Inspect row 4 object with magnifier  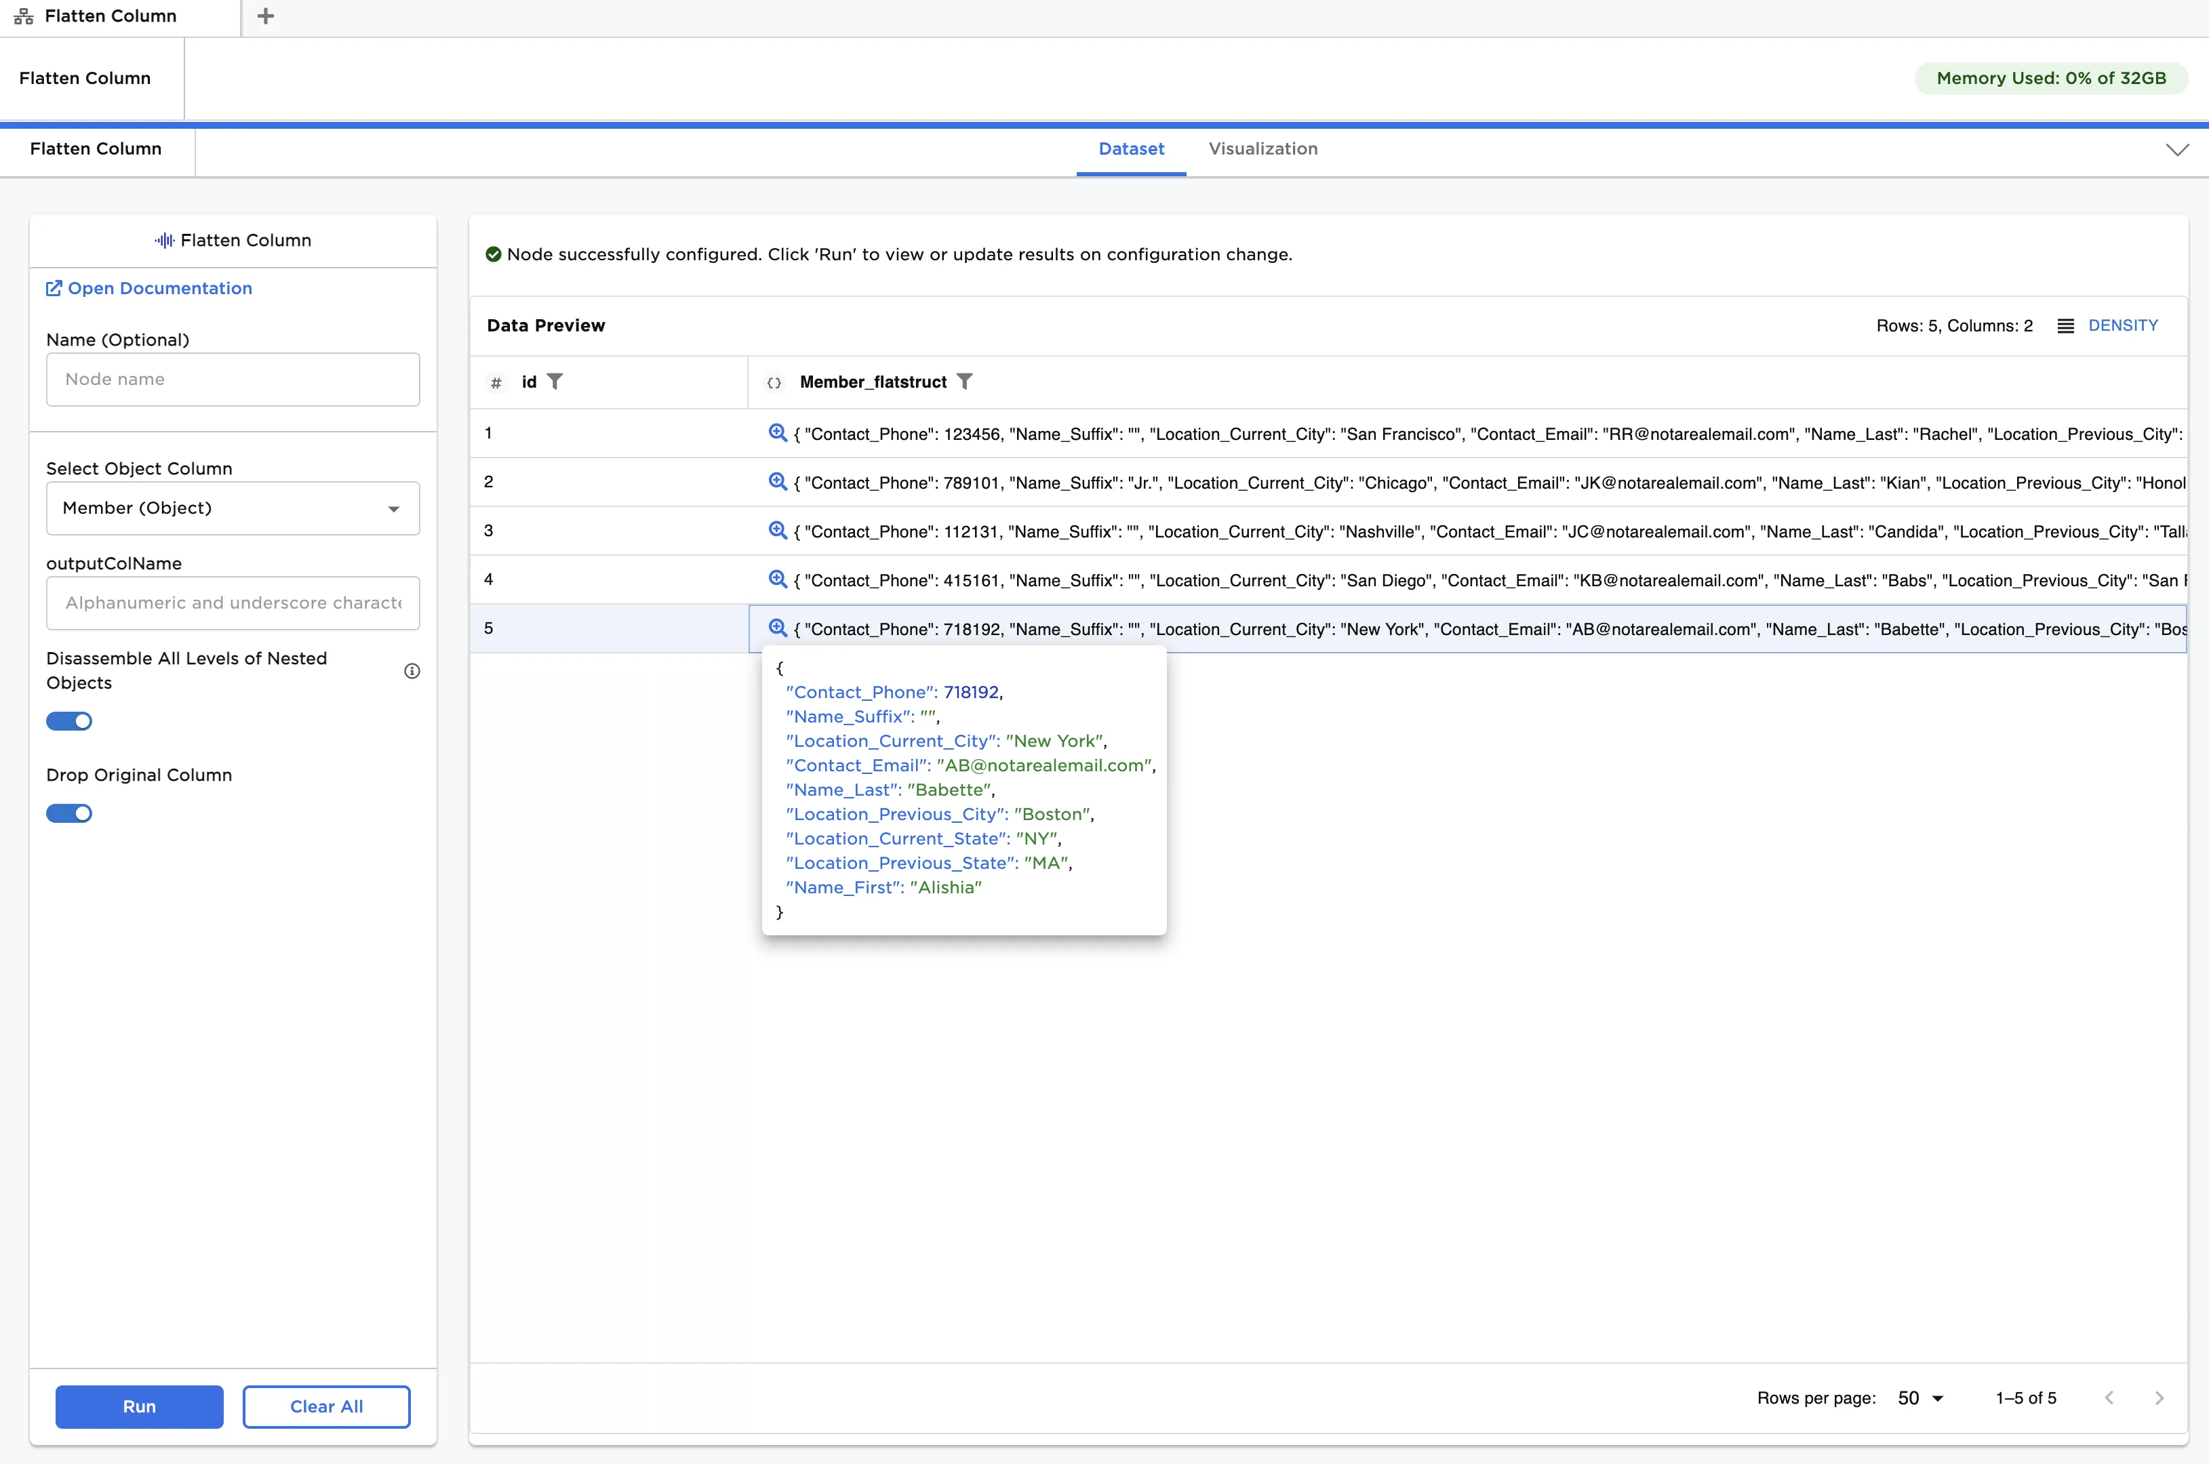(x=777, y=579)
